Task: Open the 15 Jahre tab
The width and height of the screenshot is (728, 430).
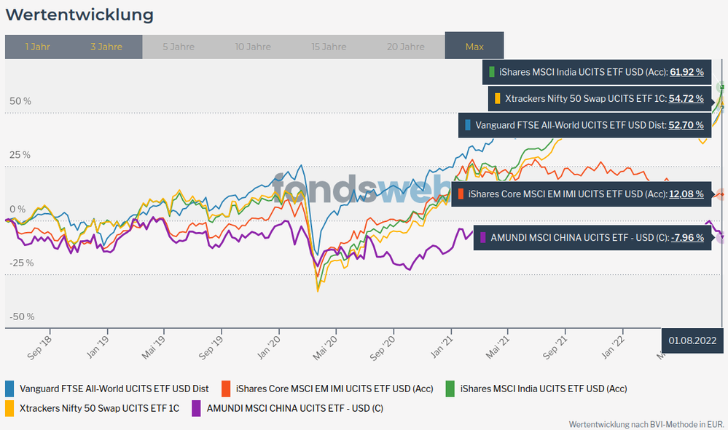Action: pos(329,47)
